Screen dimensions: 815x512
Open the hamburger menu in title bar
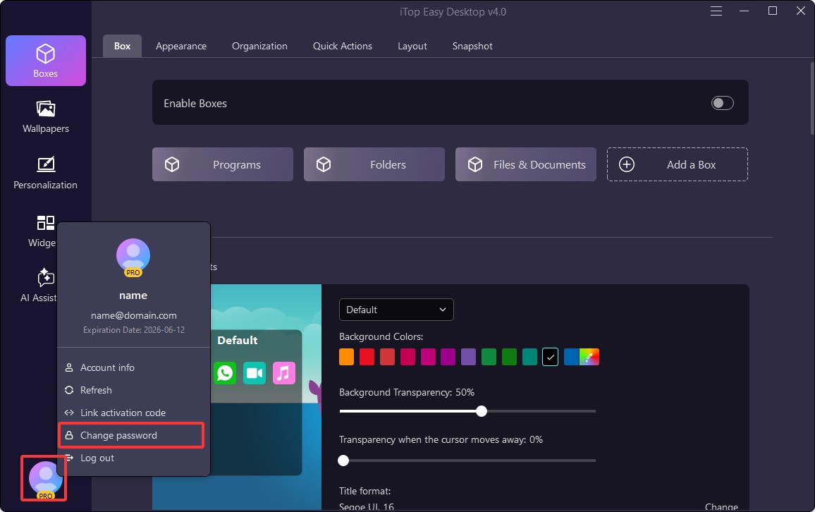pyautogui.click(x=716, y=11)
